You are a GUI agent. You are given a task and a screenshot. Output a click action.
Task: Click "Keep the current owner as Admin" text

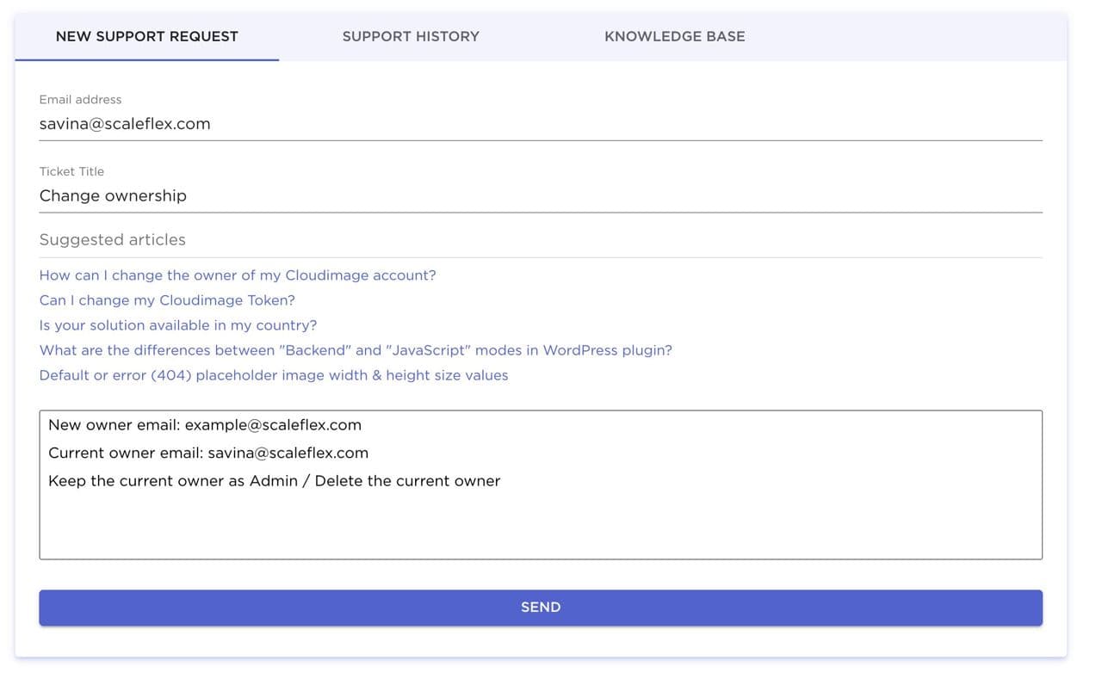pyautogui.click(x=173, y=481)
